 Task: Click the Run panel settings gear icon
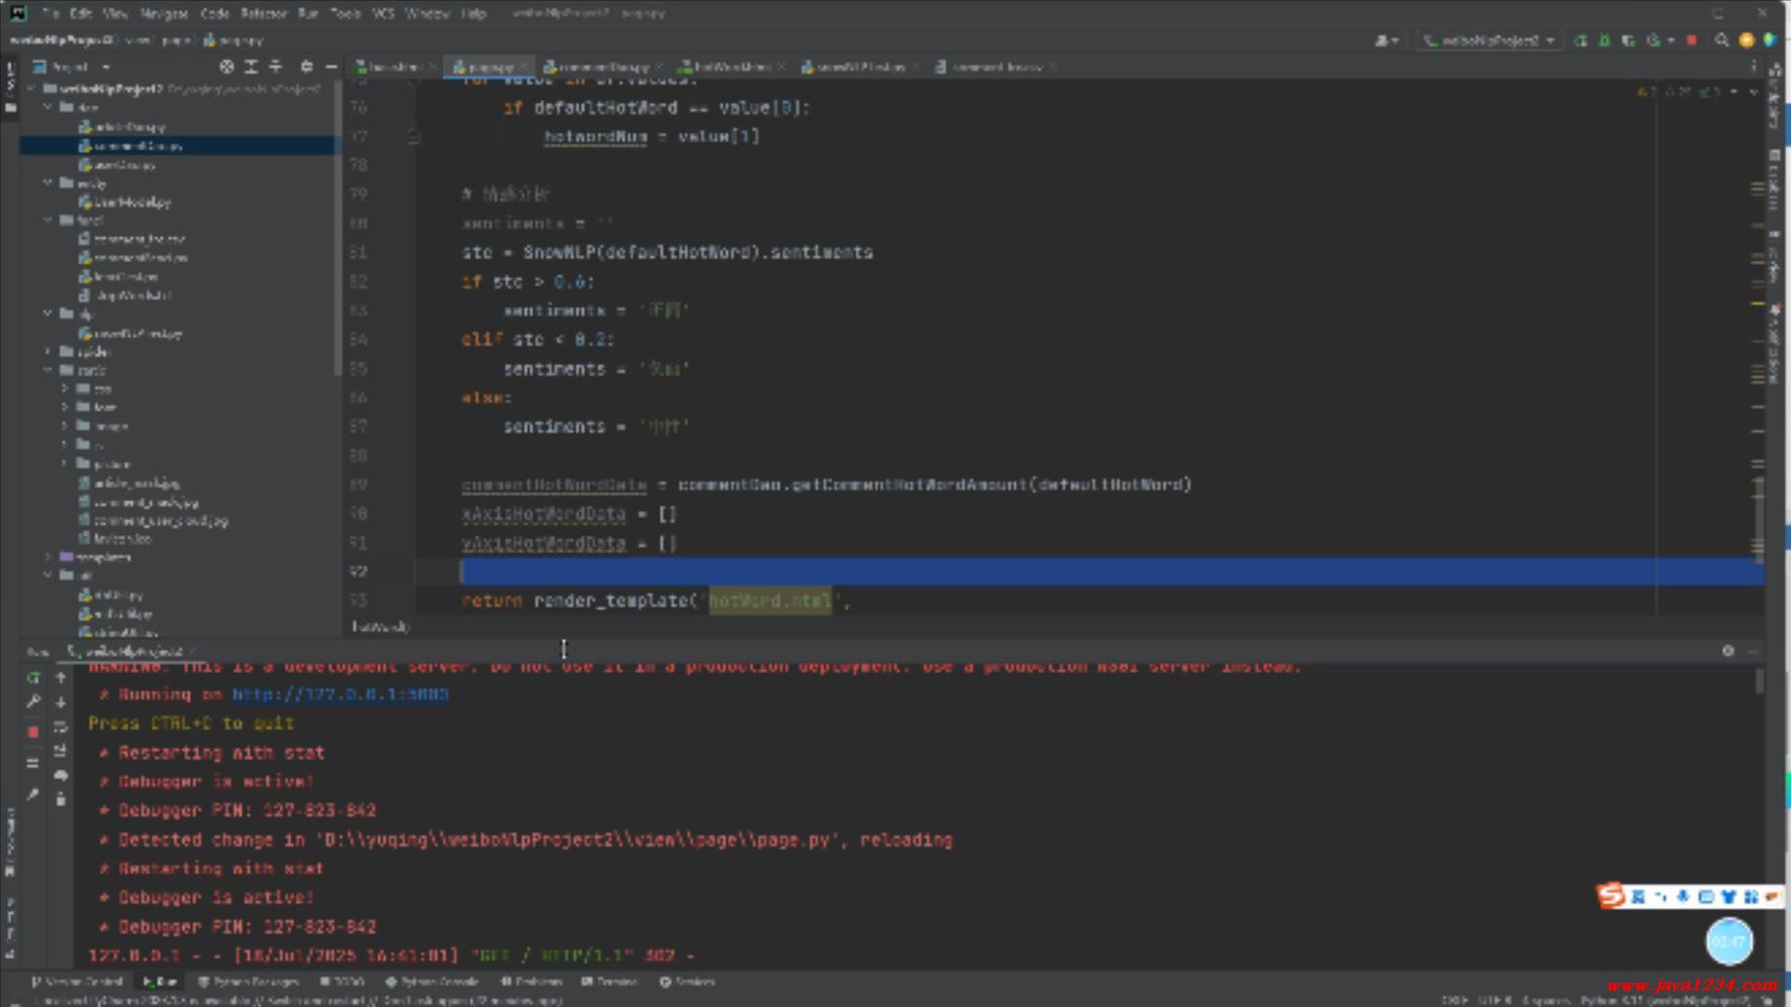pos(1728,651)
